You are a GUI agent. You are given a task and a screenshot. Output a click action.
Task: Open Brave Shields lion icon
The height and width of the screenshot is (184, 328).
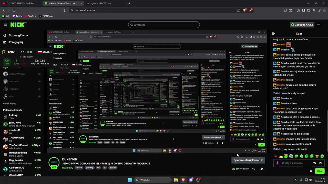click(x=244, y=10)
